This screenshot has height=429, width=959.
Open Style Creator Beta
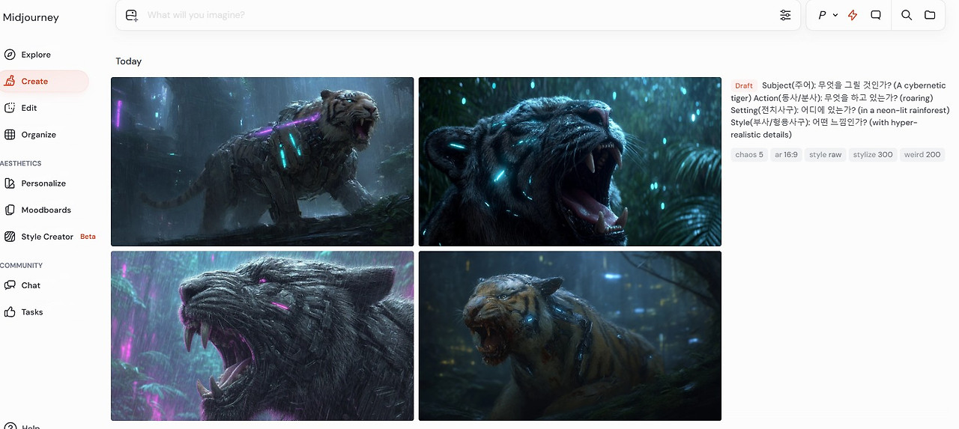(x=49, y=237)
